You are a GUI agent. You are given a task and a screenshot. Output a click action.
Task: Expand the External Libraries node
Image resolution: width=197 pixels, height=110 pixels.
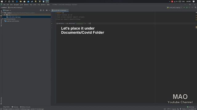[3, 19]
